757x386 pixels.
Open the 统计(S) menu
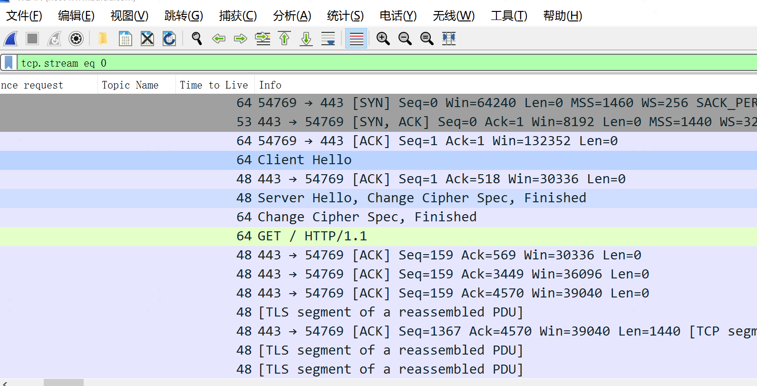pos(345,16)
